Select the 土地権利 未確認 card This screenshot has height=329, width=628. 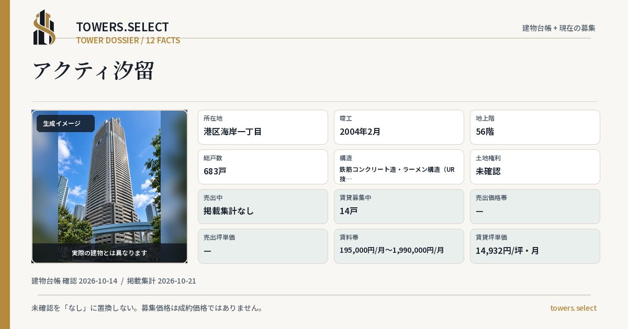(x=535, y=167)
